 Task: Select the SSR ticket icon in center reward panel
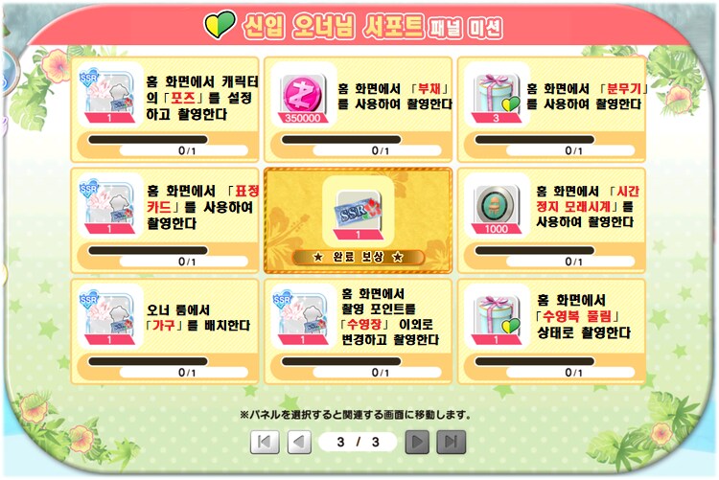tap(359, 212)
